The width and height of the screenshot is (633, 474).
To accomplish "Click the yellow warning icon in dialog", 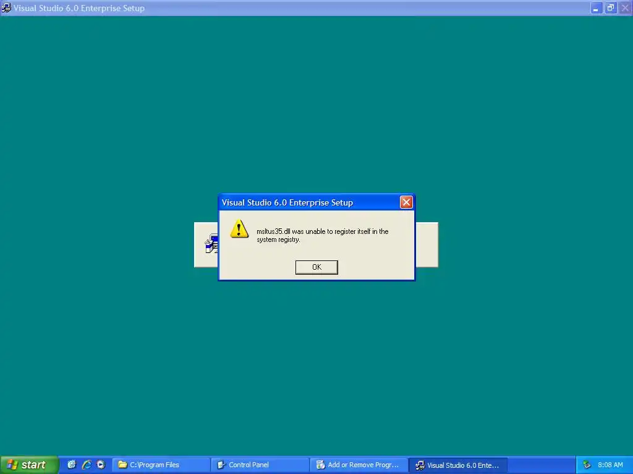I will [x=239, y=229].
